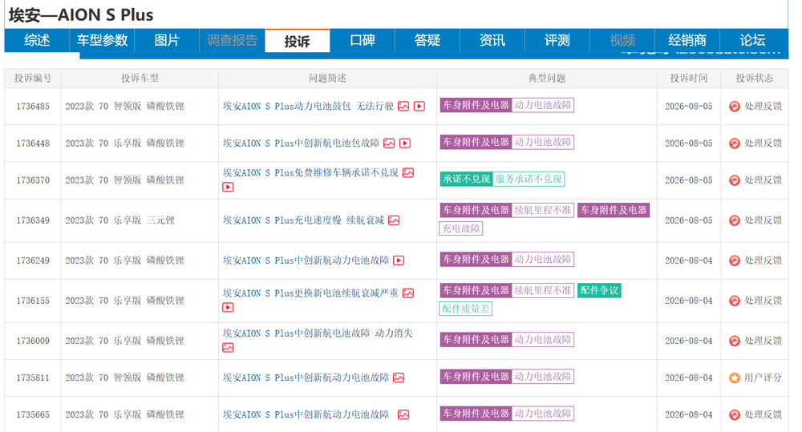This screenshot has height=432, width=802.
Task: Open the 经销商 tab
Action: click(x=687, y=40)
